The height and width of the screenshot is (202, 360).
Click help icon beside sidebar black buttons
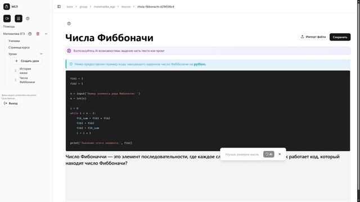point(28,19)
